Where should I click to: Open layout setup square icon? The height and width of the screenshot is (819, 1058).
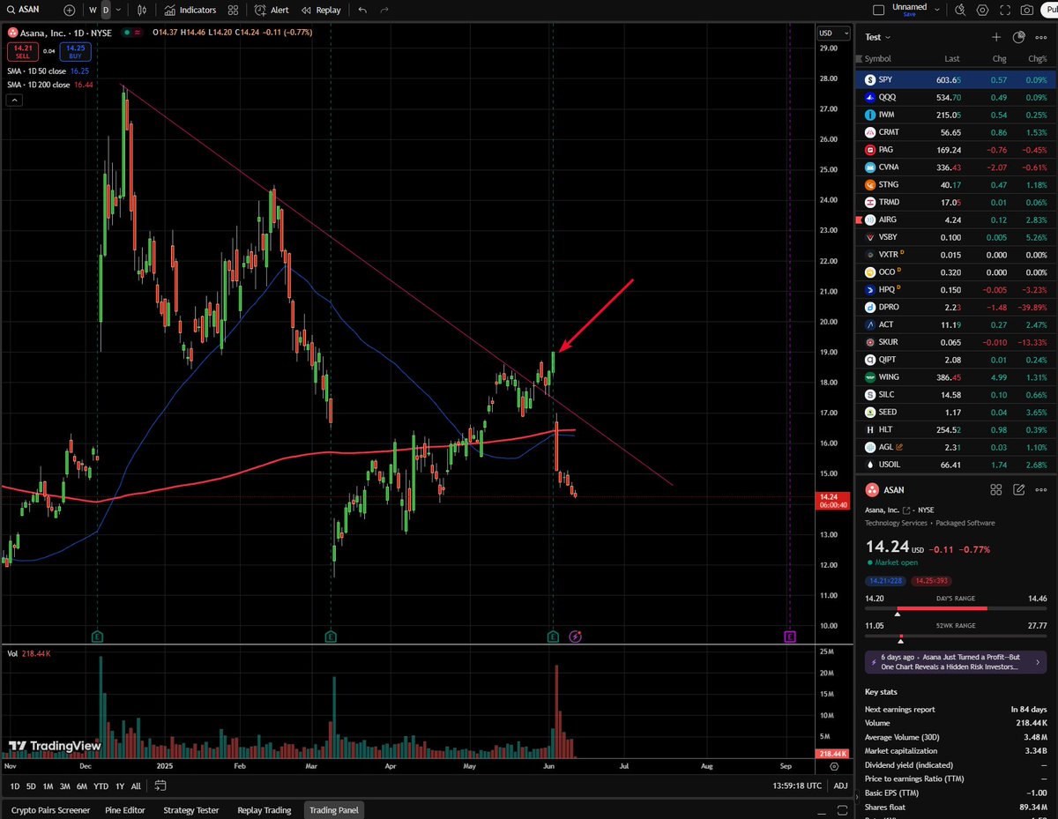coord(877,10)
